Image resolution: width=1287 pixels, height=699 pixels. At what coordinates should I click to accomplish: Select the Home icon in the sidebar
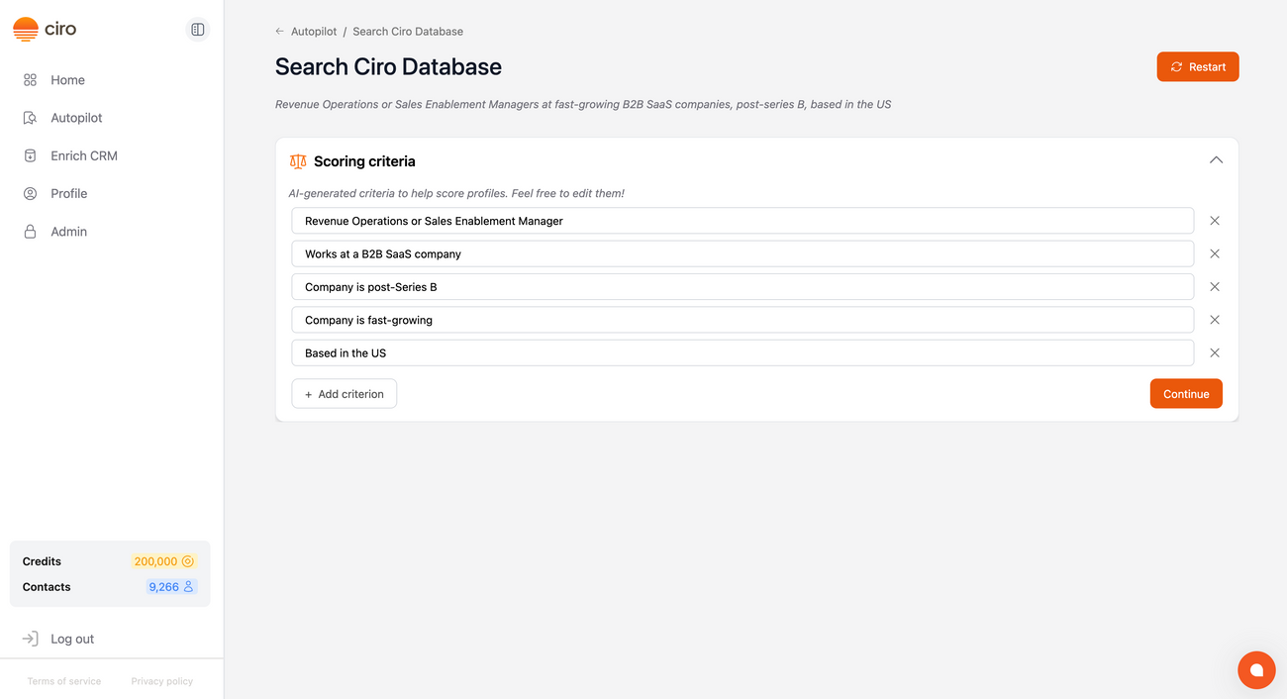(x=29, y=79)
